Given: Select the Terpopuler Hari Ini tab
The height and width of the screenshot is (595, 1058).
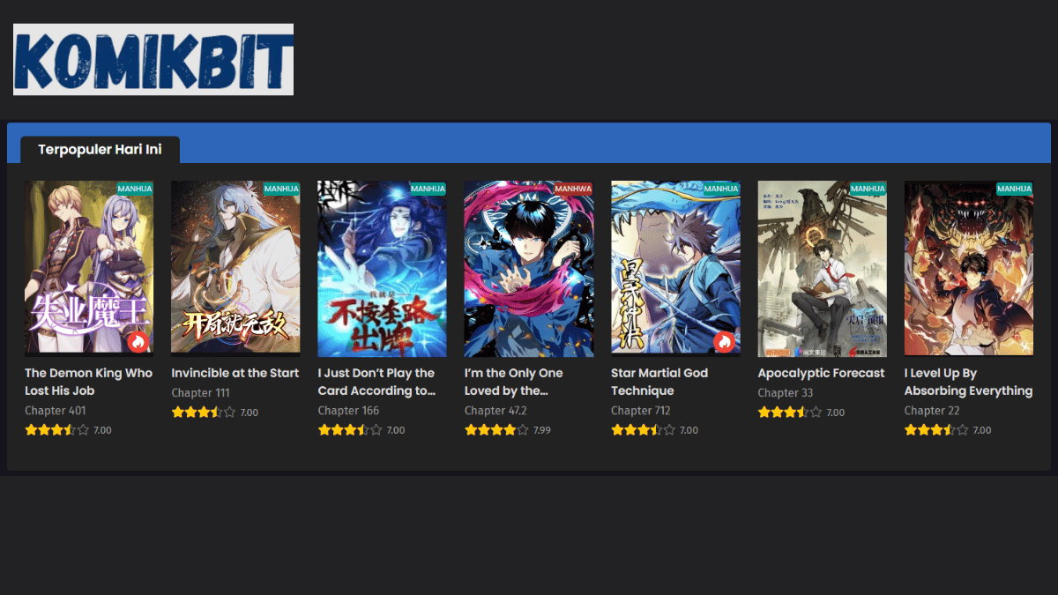Looking at the screenshot, I should point(100,150).
